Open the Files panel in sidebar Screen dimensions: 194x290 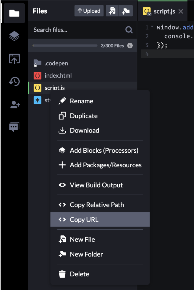(x=14, y=13)
